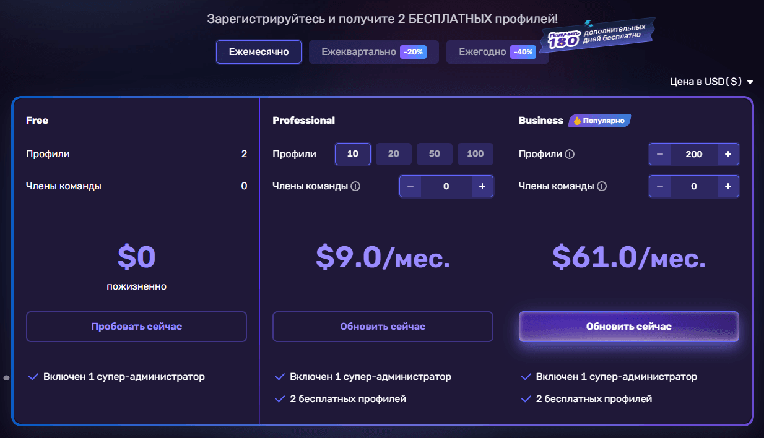Click the 200 profiles count field in Business
This screenshot has width=764, height=438.
pyautogui.click(x=694, y=153)
